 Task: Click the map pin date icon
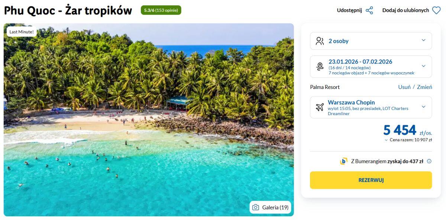320,67
